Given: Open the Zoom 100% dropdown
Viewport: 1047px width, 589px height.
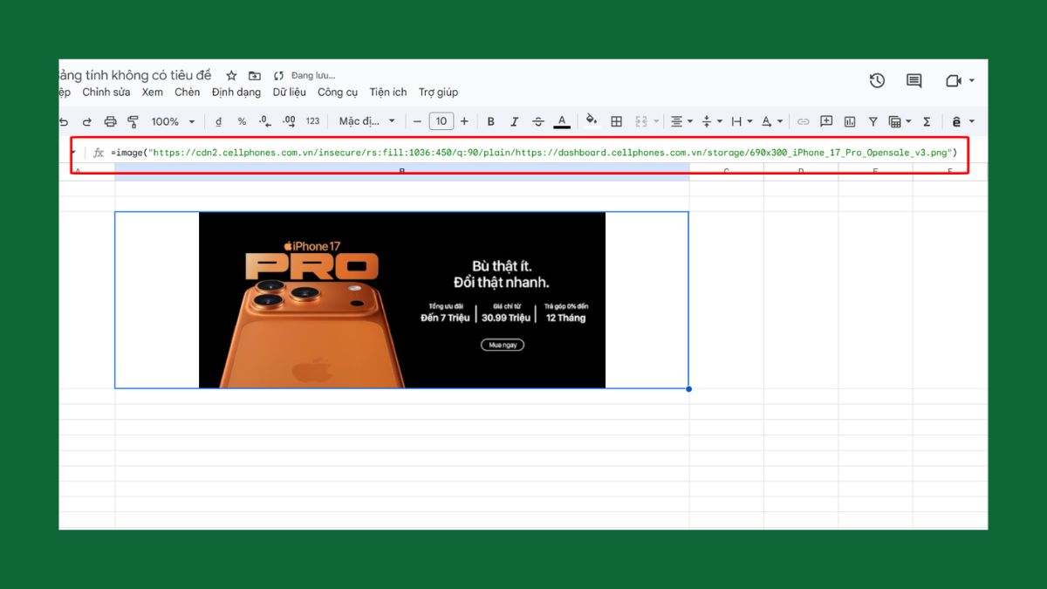Looking at the screenshot, I should click(172, 121).
